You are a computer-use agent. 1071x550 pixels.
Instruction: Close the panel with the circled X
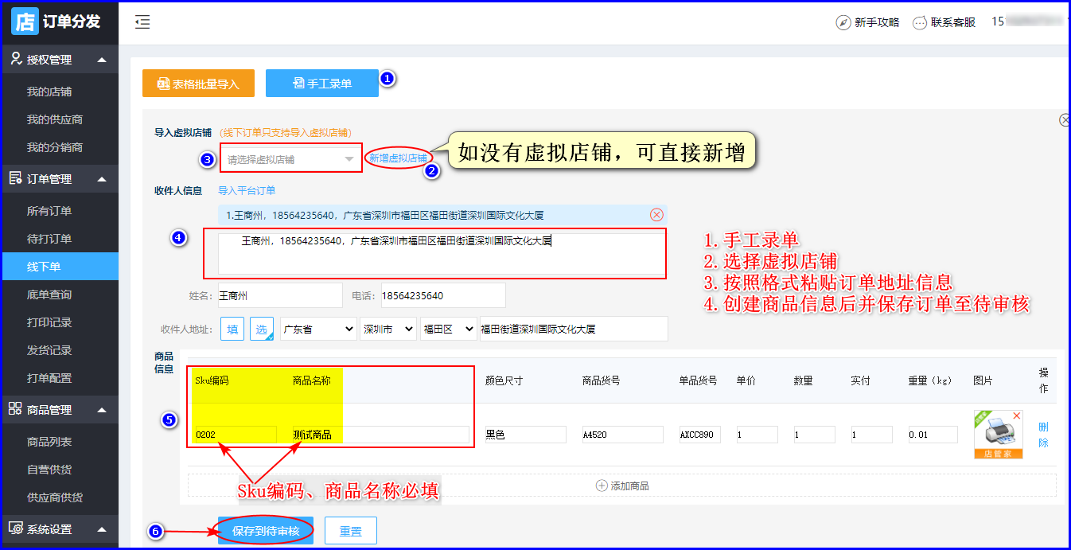pyautogui.click(x=1065, y=120)
